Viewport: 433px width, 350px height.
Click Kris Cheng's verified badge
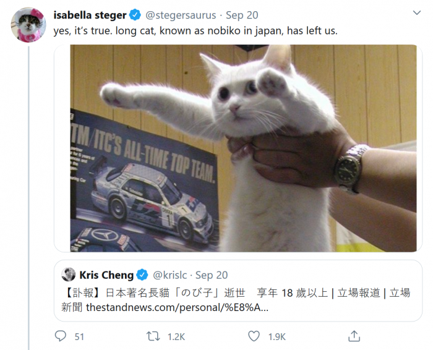tap(142, 275)
